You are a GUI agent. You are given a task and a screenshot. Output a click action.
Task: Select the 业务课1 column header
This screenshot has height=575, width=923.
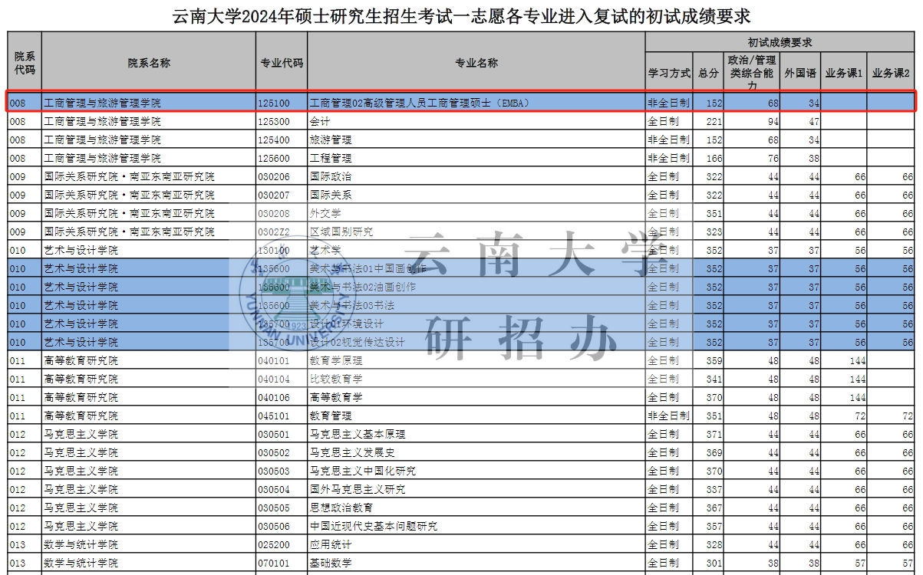(844, 73)
